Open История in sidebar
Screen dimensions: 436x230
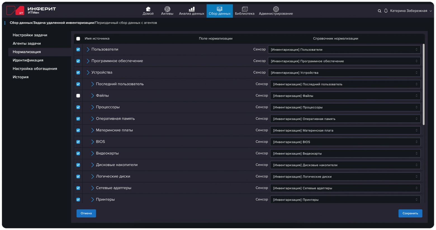(x=20, y=77)
